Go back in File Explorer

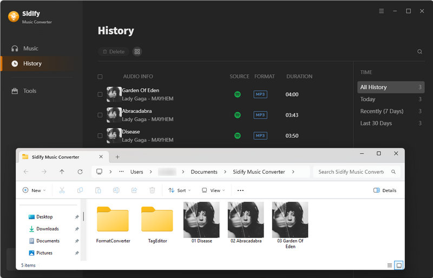(26, 171)
